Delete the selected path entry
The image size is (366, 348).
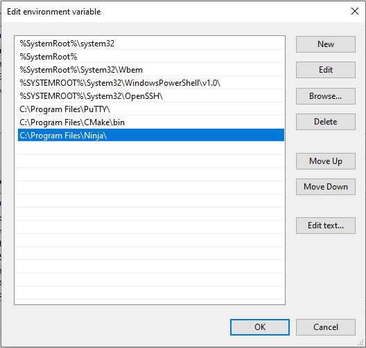click(x=326, y=122)
